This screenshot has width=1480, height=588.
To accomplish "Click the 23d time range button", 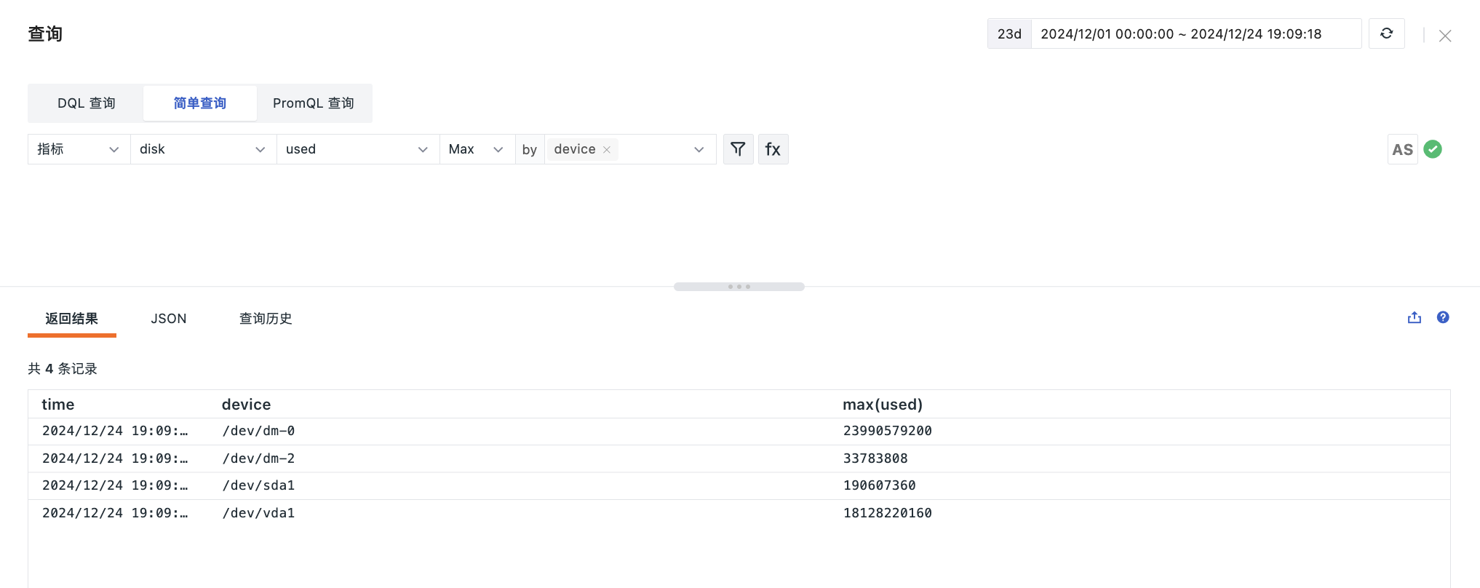I will point(1009,34).
